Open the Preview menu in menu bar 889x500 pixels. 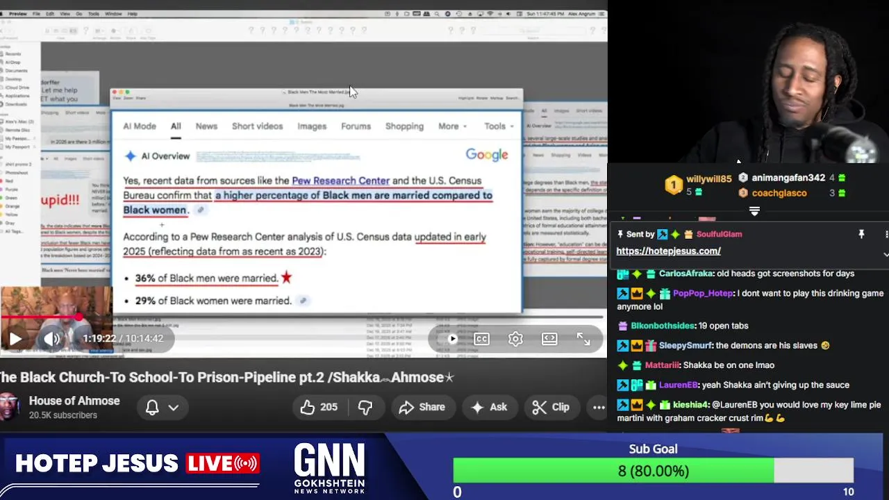click(18, 14)
